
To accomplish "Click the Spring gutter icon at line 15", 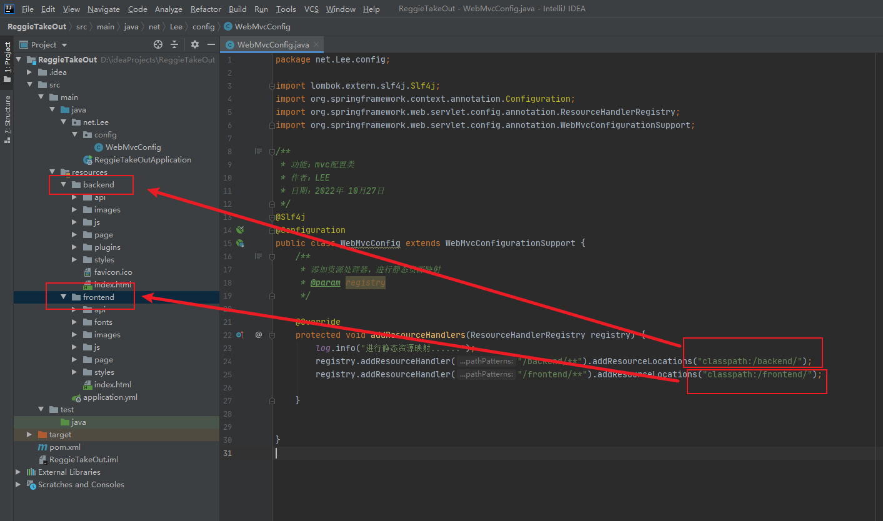I will coord(240,243).
